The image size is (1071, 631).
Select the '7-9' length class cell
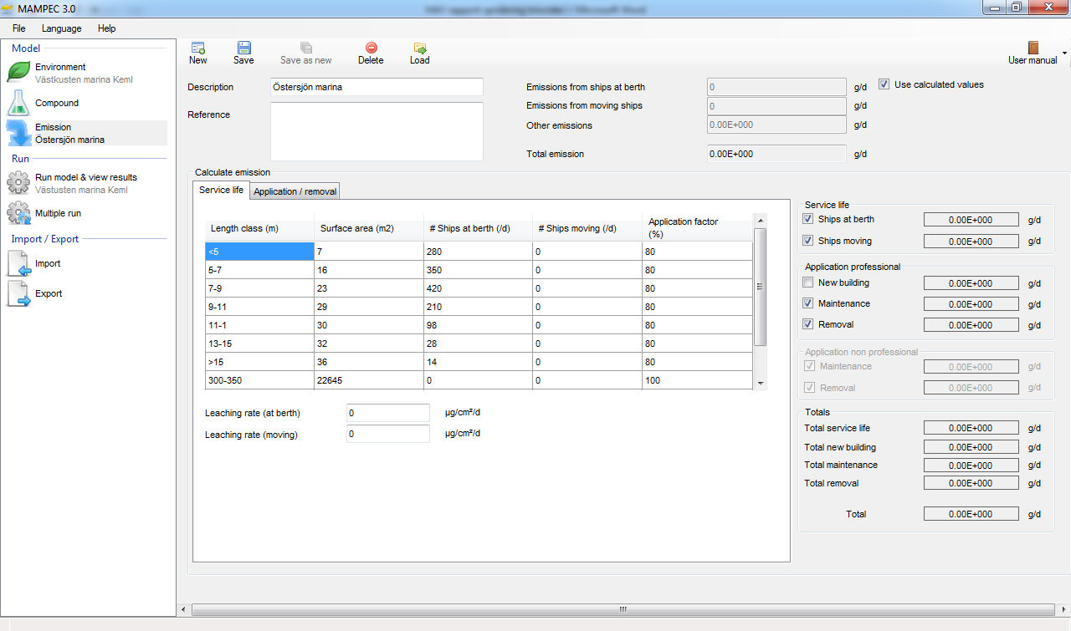[x=259, y=288]
